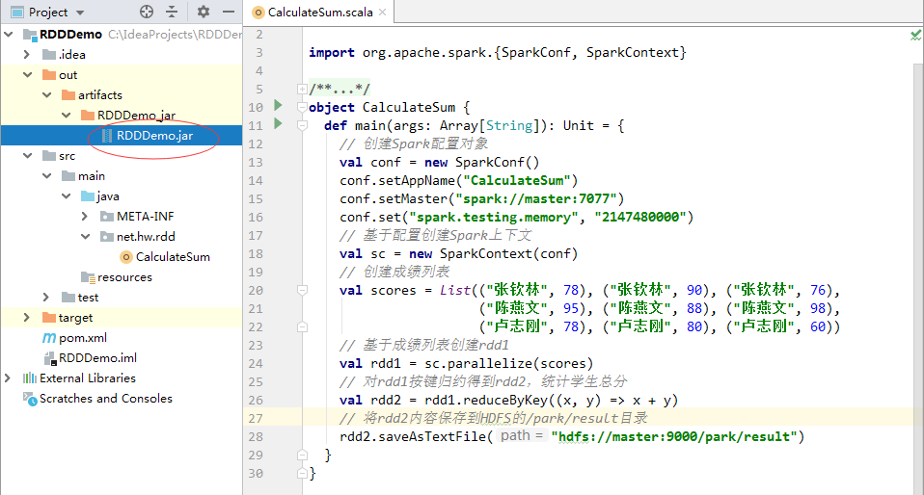This screenshot has height=495, width=924.
Task: Hide the Project tool window
Action: (229, 12)
